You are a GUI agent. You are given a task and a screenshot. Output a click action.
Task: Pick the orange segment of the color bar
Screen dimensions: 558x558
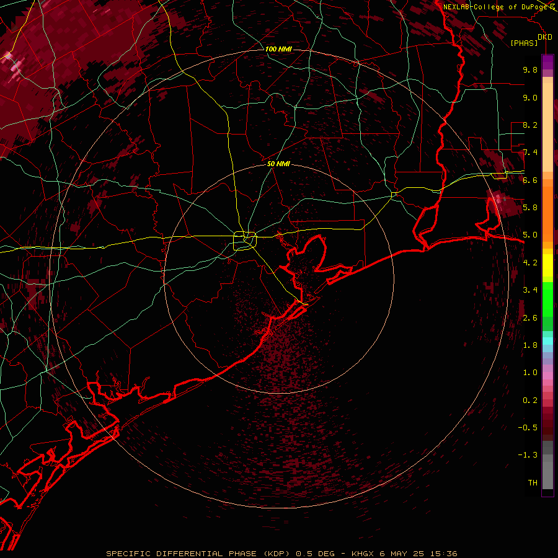coord(547,213)
